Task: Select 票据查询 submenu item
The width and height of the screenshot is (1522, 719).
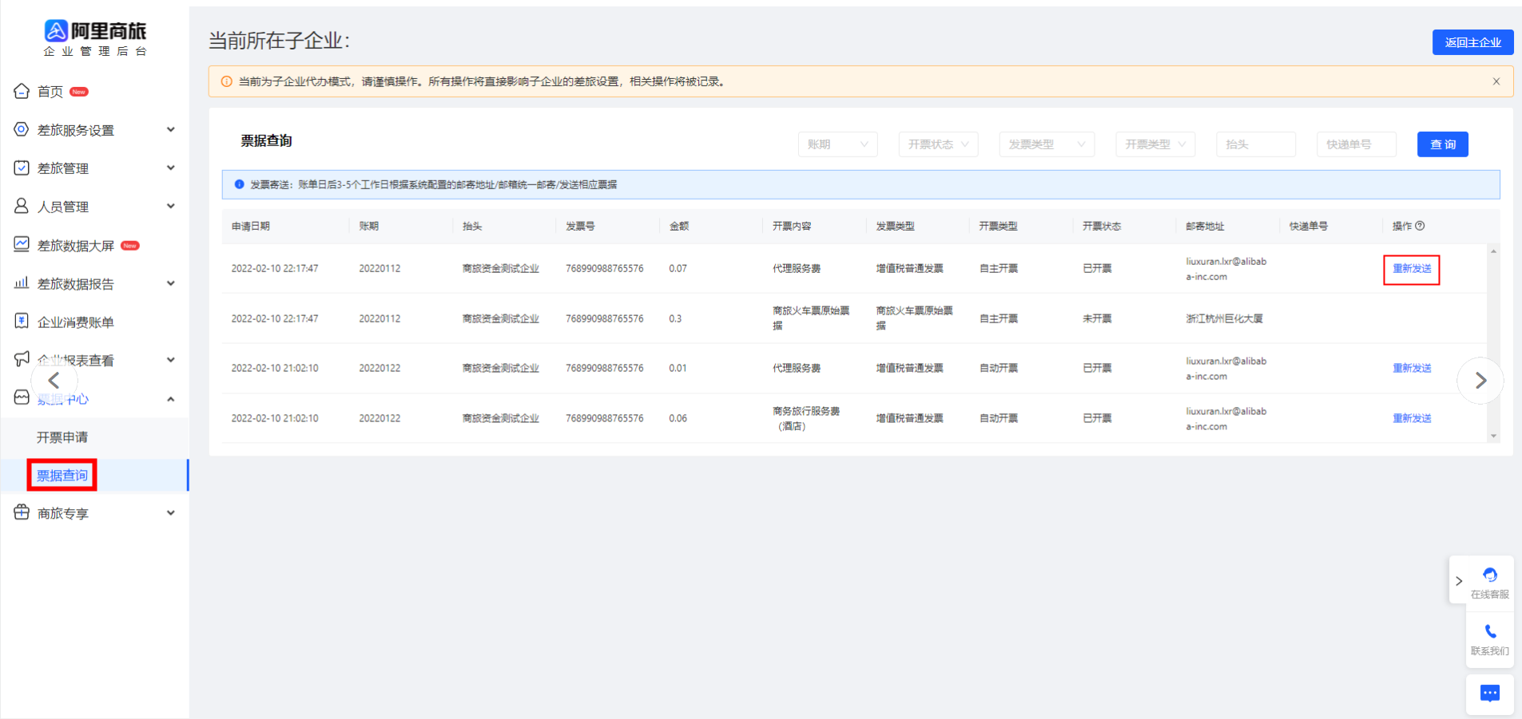Action: point(62,476)
